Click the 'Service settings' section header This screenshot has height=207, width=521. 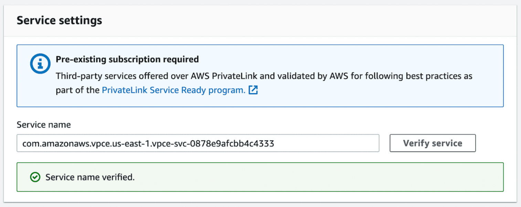pos(59,20)
